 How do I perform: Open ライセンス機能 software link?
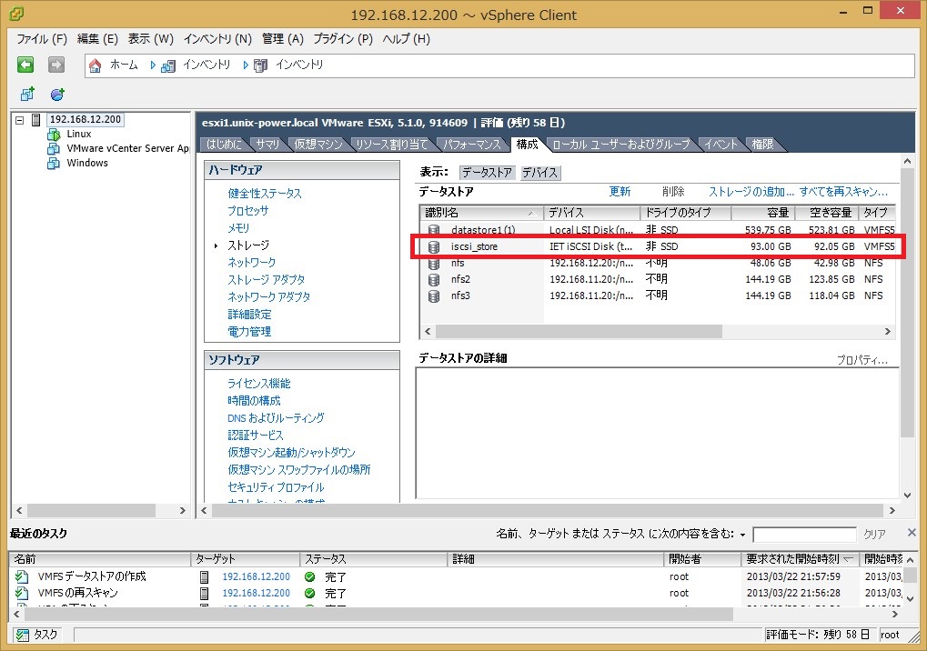point(259,384)
